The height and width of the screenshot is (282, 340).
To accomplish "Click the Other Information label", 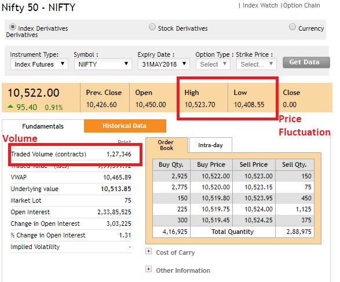I will pos(183,270).
